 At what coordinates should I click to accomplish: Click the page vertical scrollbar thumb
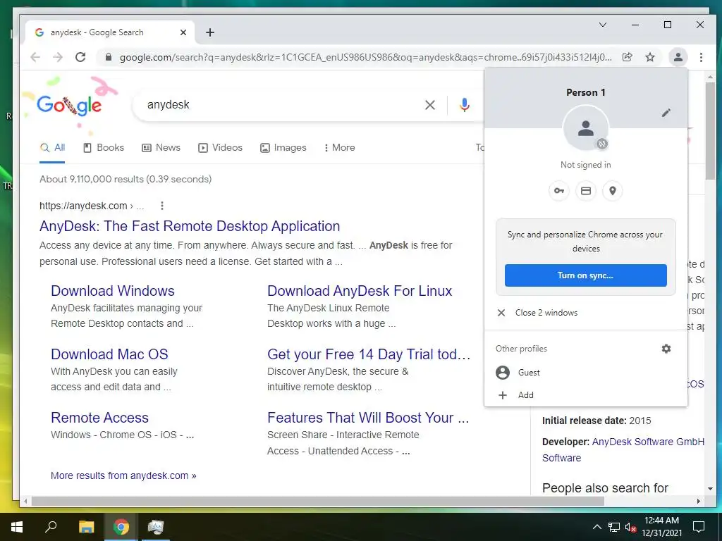pos(710,130)
